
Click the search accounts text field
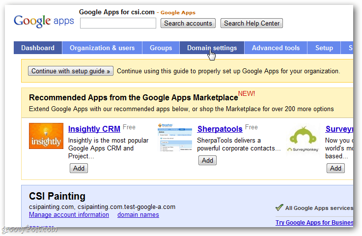pos(118,23)
